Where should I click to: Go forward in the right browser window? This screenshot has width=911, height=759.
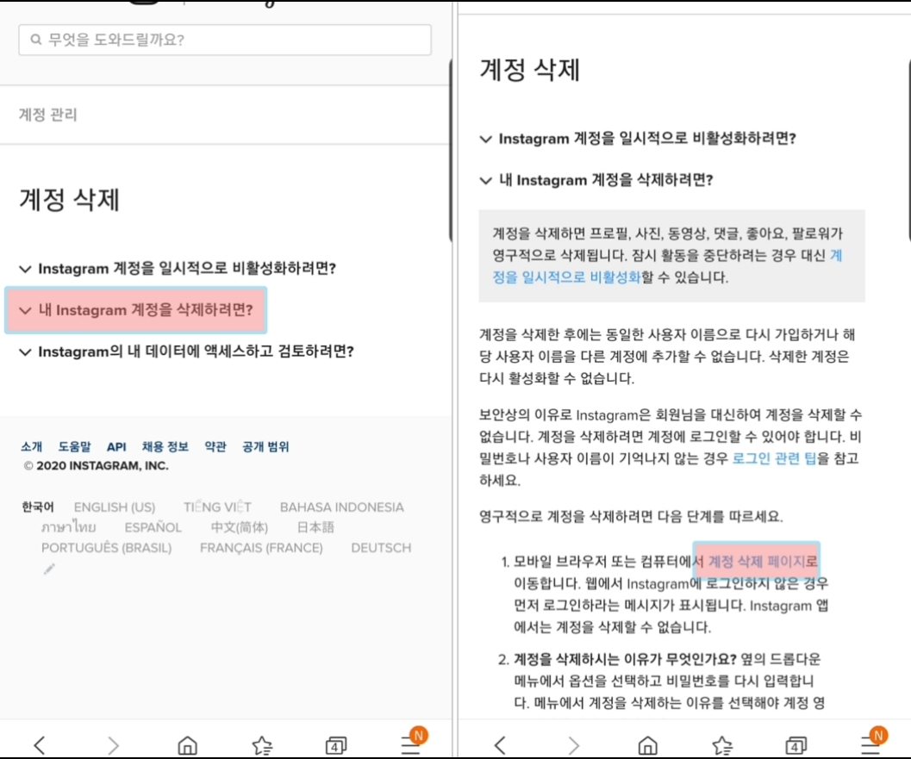(x=573, y=745)
